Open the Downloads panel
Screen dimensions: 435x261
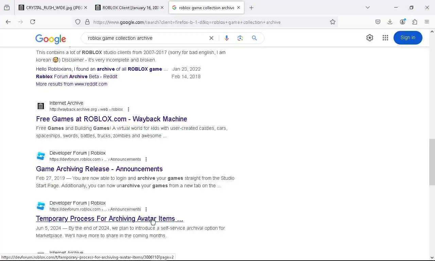tap(390, 22)
